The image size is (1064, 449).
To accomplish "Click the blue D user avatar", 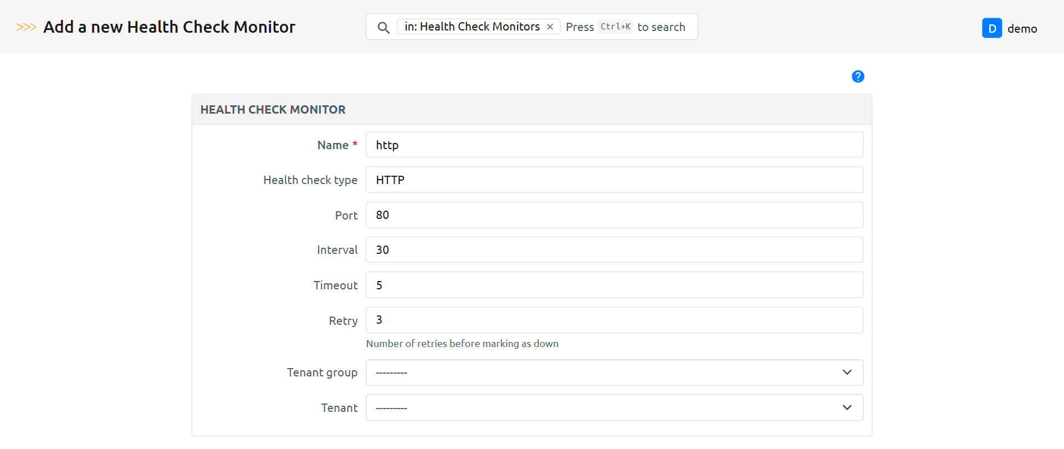I will [x=991, y=28].
